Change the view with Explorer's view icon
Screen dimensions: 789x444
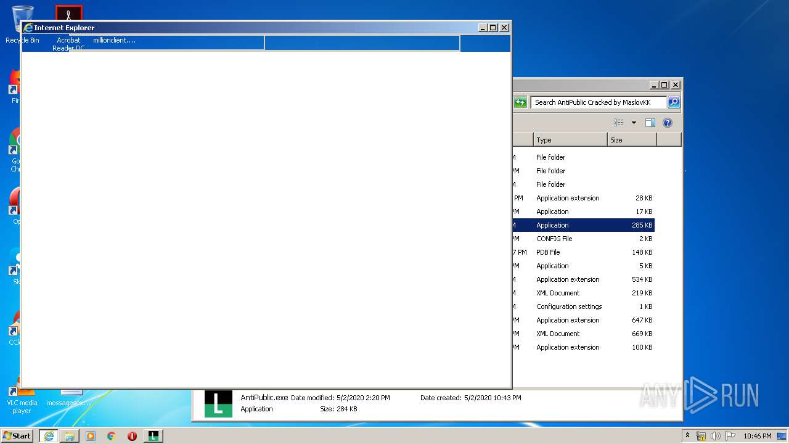click(619, 123)
